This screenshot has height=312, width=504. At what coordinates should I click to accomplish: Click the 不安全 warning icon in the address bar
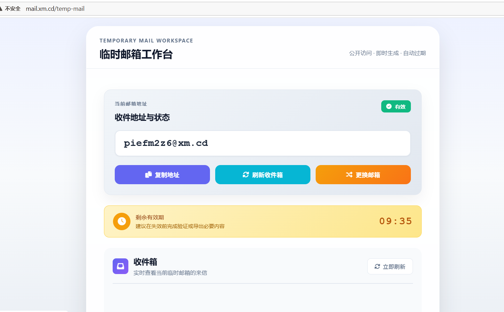(x=1, y=8)
